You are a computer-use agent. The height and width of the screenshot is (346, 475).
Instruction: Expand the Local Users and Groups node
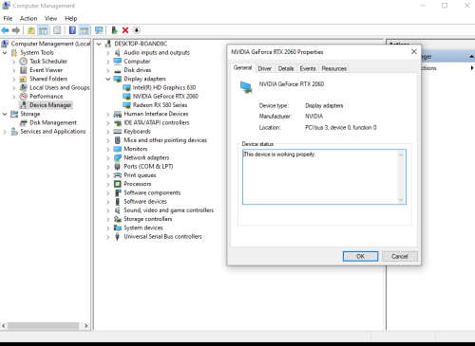pos(14,88)
